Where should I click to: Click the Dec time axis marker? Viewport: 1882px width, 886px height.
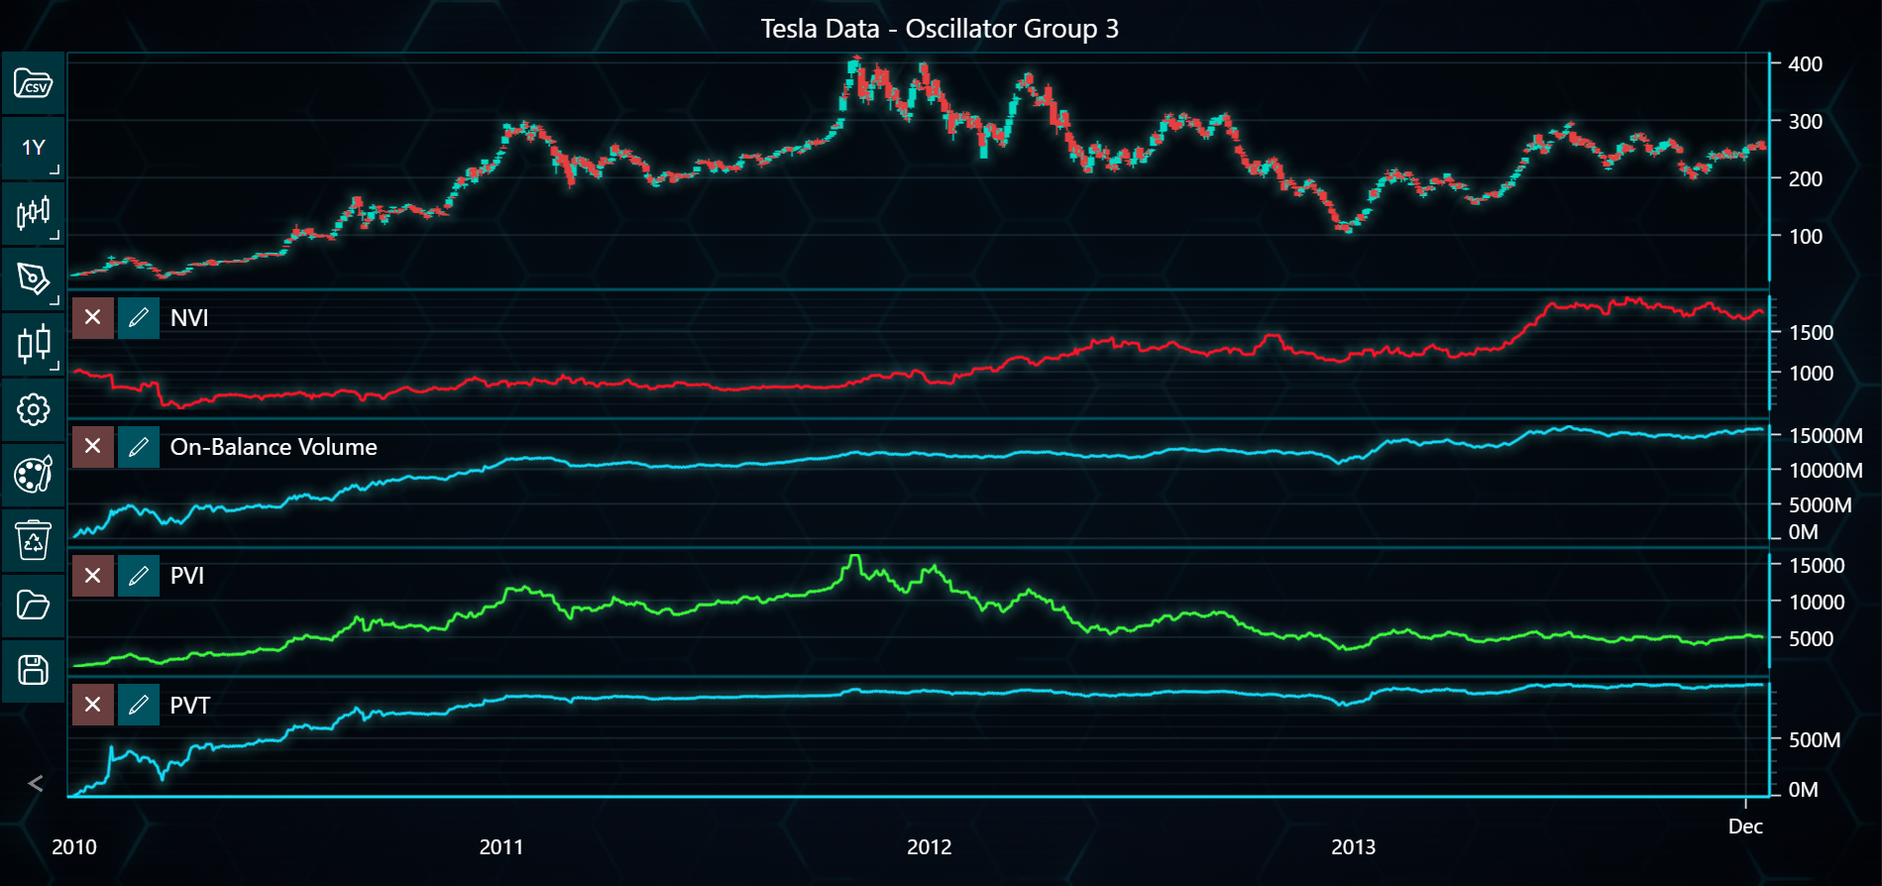click(1745, 827)
